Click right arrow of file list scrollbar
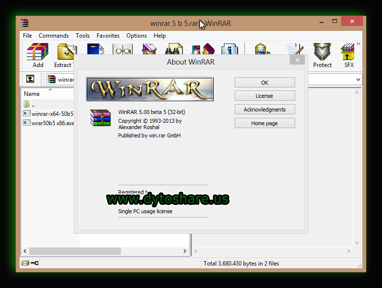 (185, 251)
